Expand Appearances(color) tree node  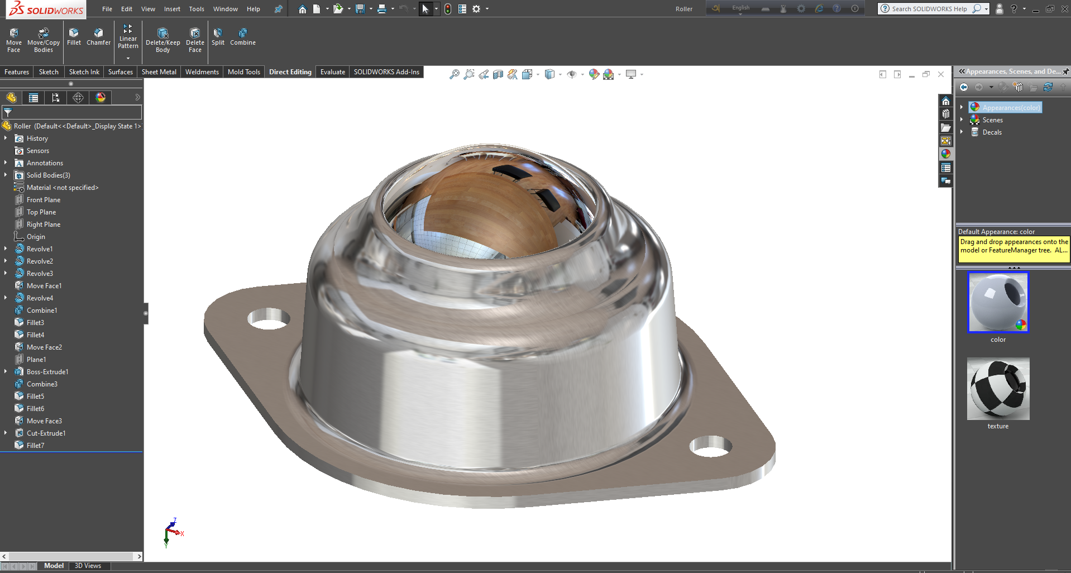962,107
